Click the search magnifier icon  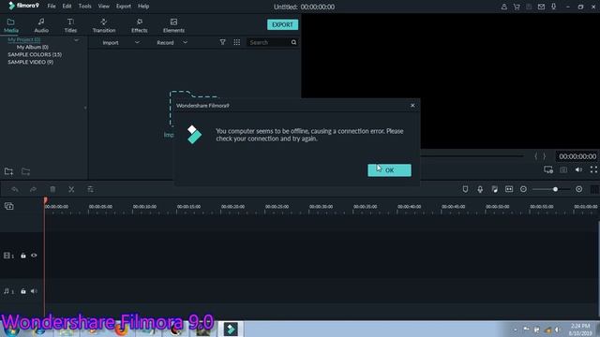293,42
